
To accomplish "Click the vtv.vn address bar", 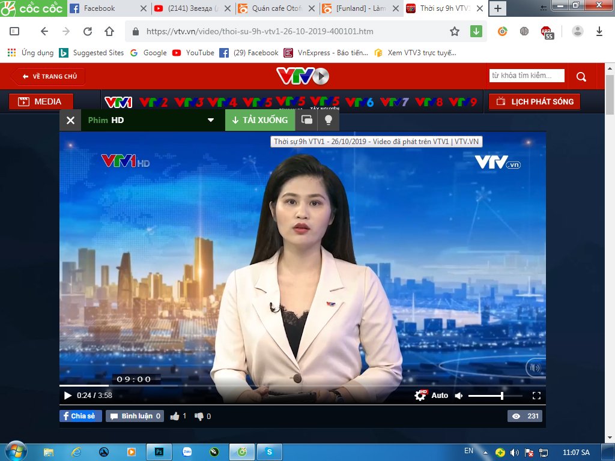I will pos(290,31).
